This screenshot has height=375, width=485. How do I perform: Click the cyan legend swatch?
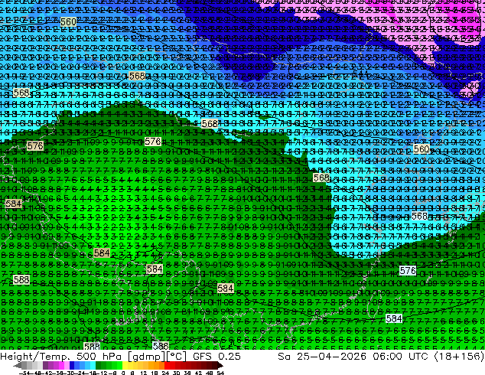tap(93, 365)
